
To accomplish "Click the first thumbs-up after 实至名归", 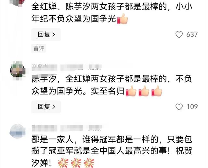I will click(x=131, y=91).
